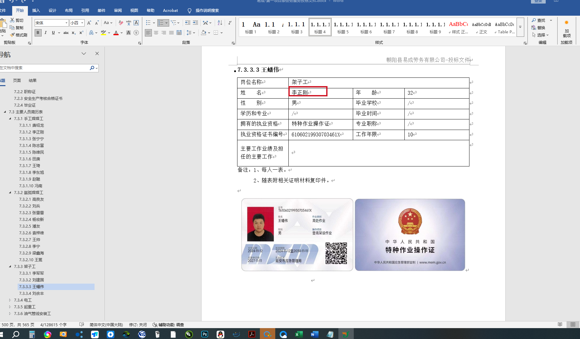Open the paragraph shading paint bucket

[x=203, y=33]
